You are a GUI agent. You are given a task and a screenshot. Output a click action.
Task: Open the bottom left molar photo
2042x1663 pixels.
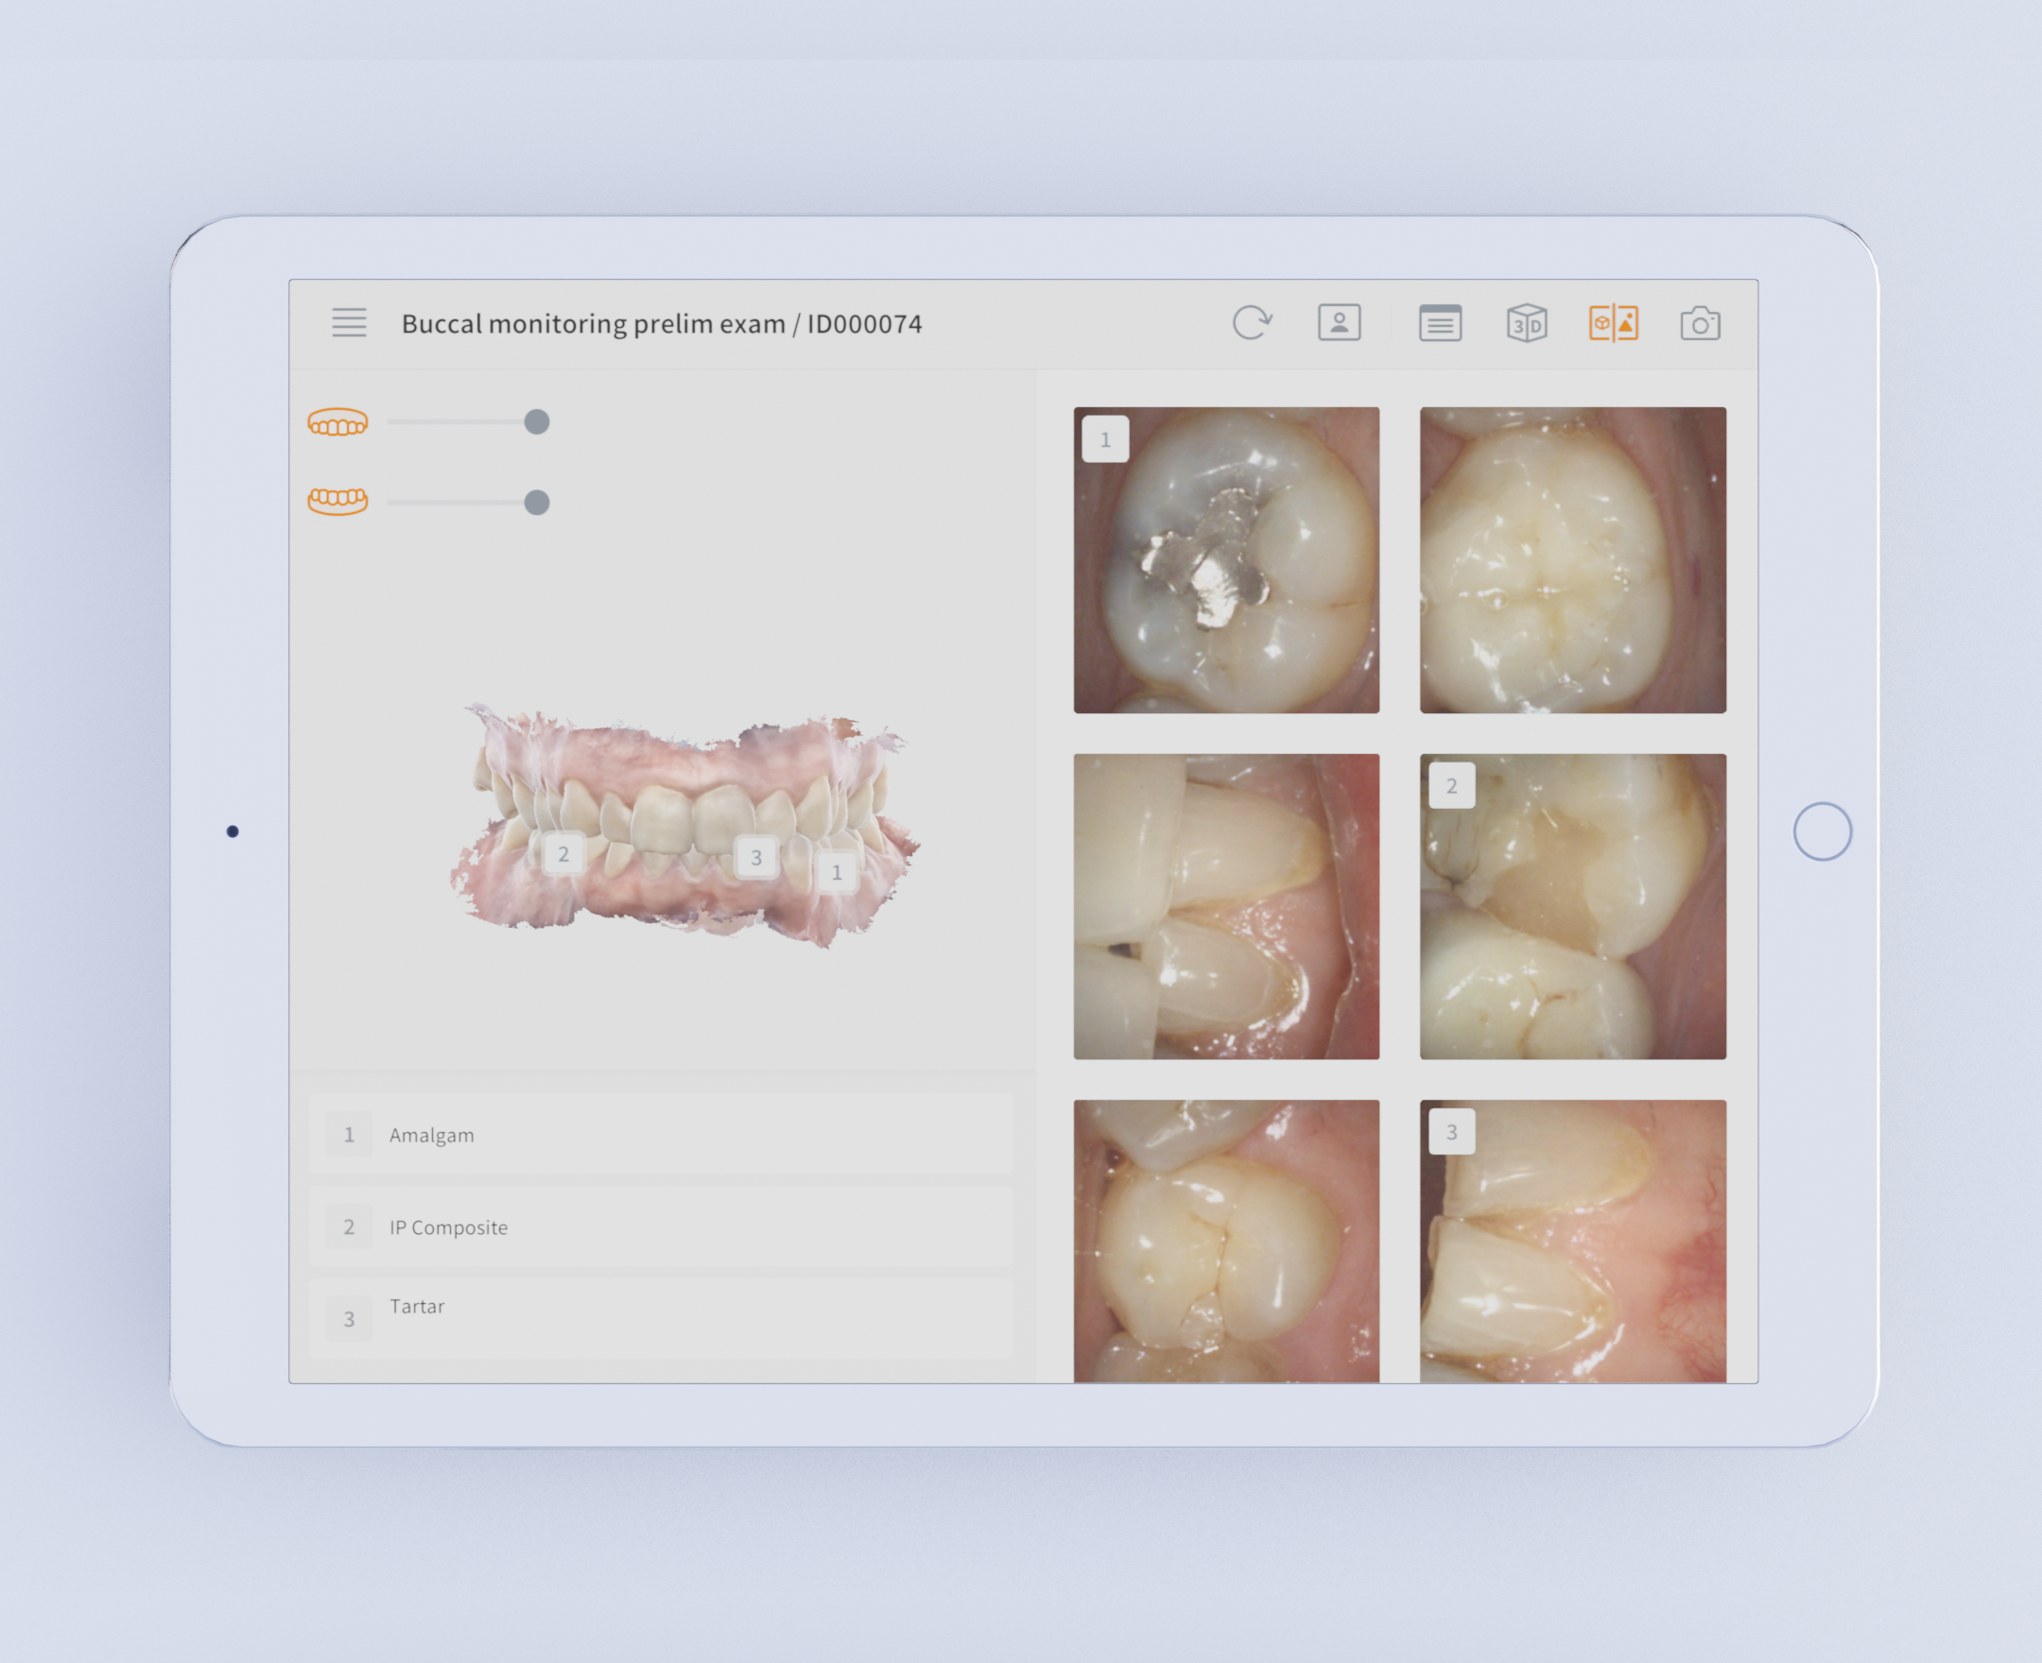1225,1241
